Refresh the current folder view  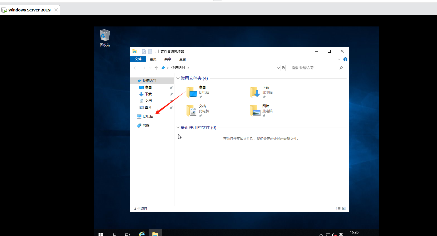(x=283, y=68)
